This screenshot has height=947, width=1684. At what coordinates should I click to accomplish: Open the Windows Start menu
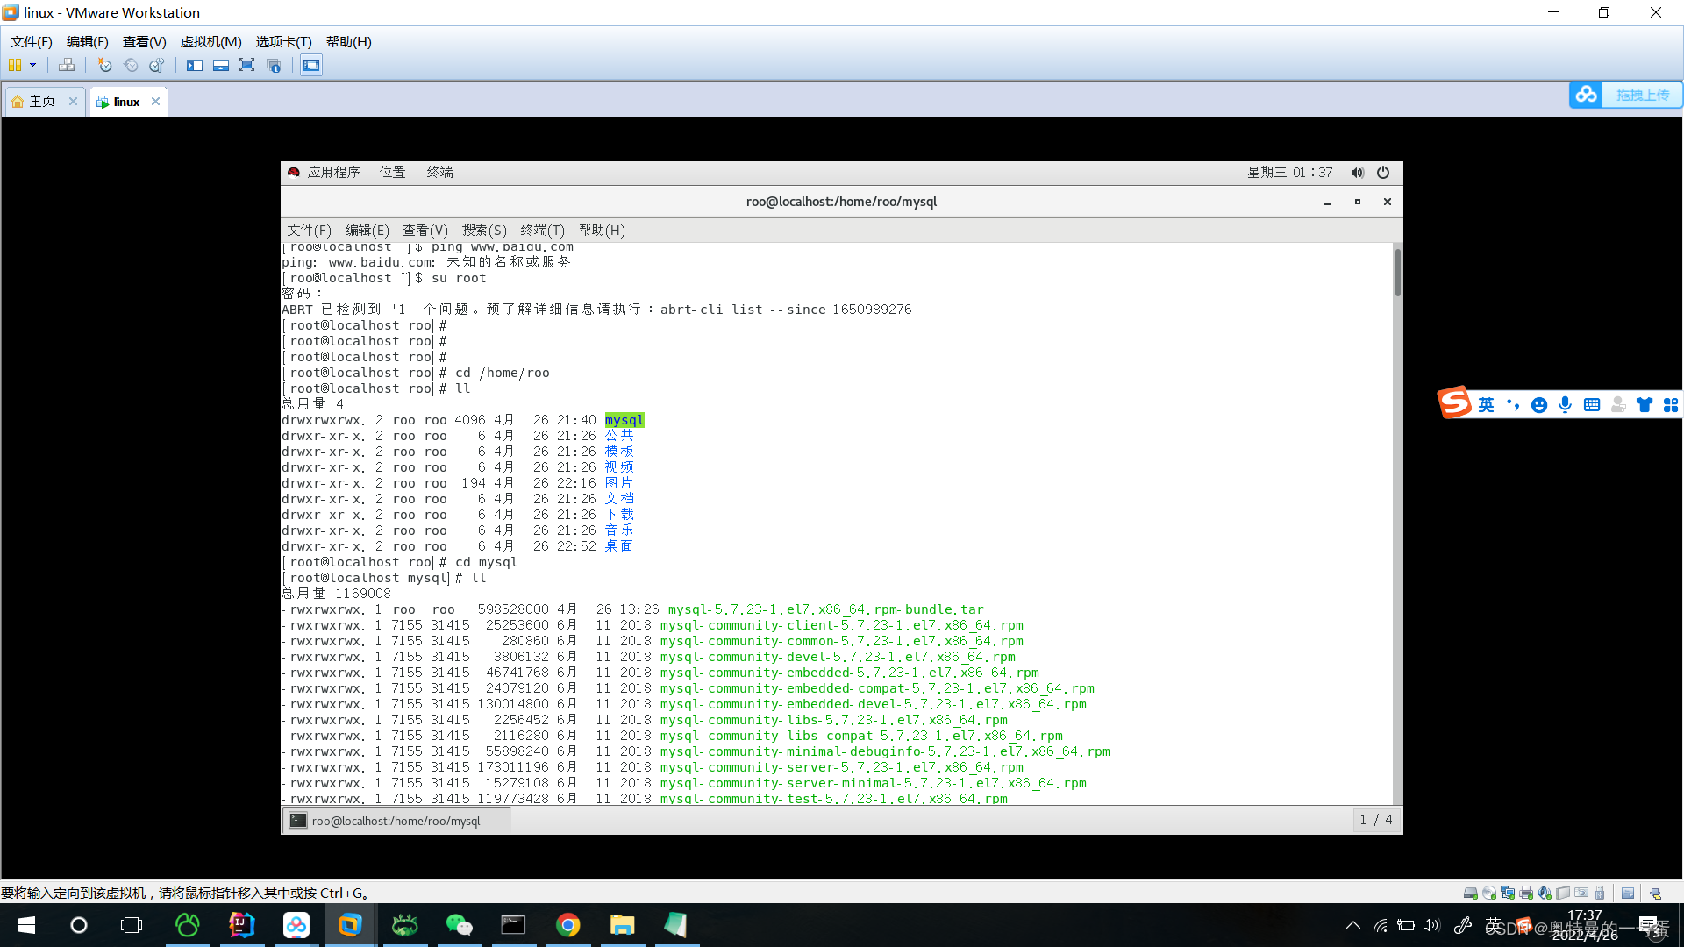(25, 925)
